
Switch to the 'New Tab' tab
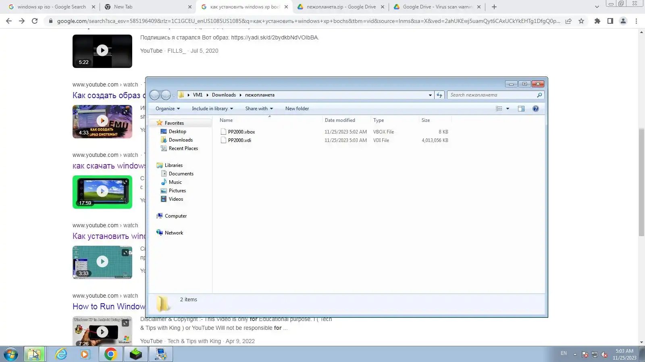click(148, 7)
